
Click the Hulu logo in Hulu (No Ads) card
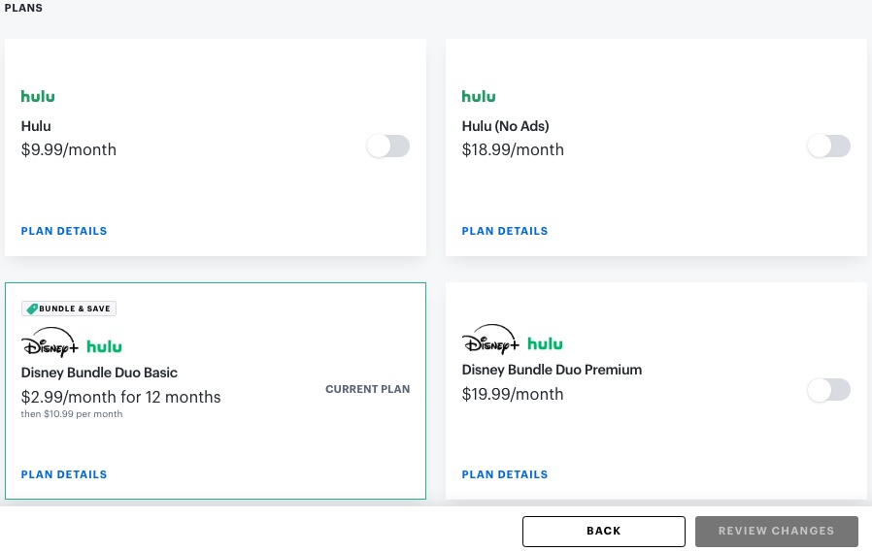pos(479,96)
